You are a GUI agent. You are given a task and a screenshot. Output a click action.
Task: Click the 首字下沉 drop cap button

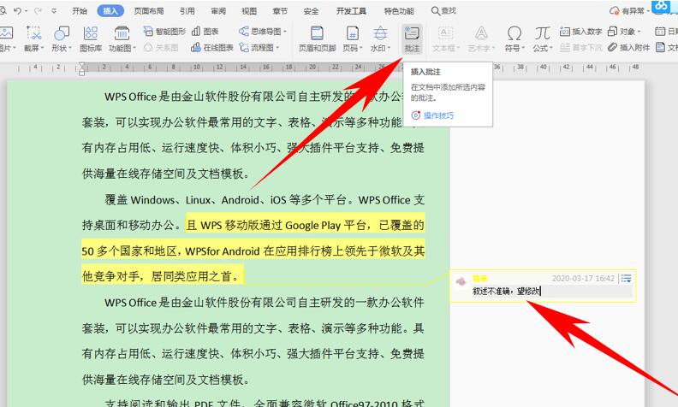pos(580,48)
